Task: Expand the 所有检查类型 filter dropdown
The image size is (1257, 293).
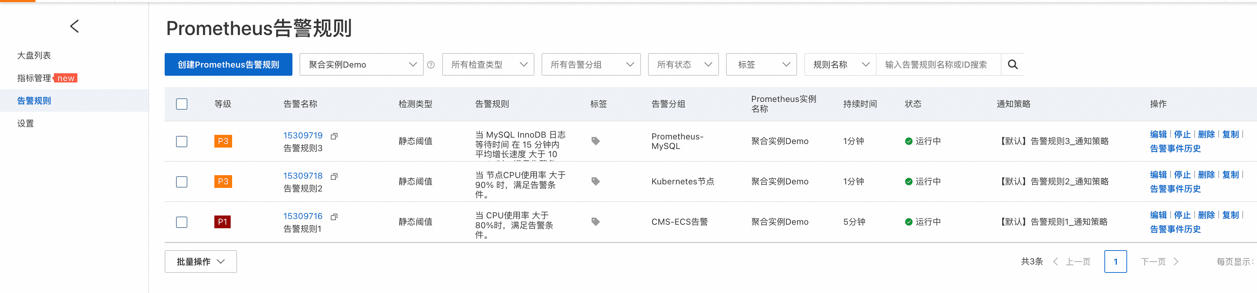Action: click(488, 65)
